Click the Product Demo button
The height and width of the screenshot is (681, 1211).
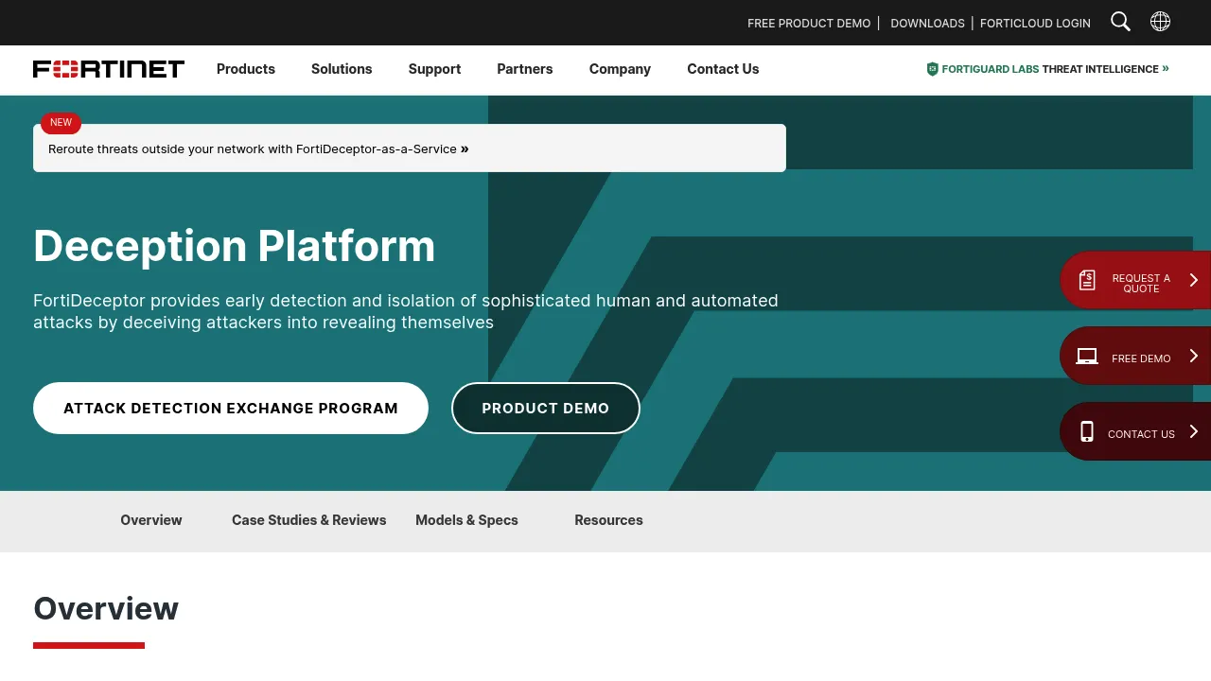coord(546,408)
